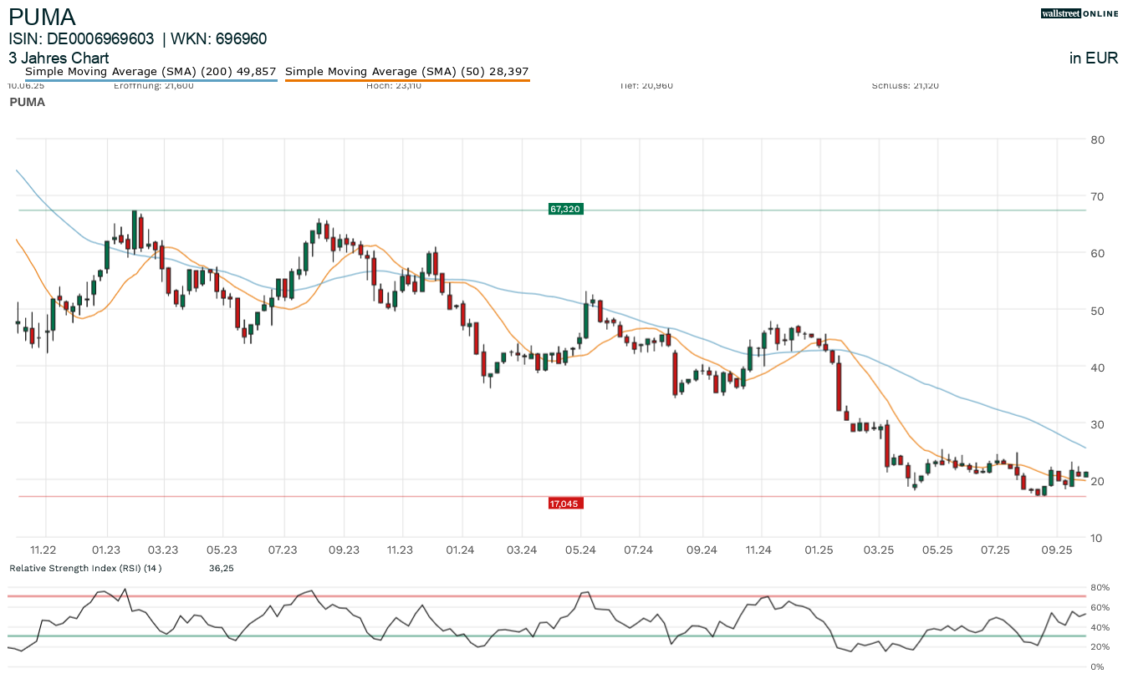This screenshot has width=1128, height=694.
Task: Click the Hoch 23,110 value
Action: (x=394, y=85)
